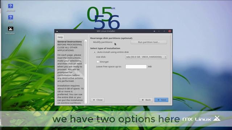Maximize the MX Linux Installer window

point(164,31)
